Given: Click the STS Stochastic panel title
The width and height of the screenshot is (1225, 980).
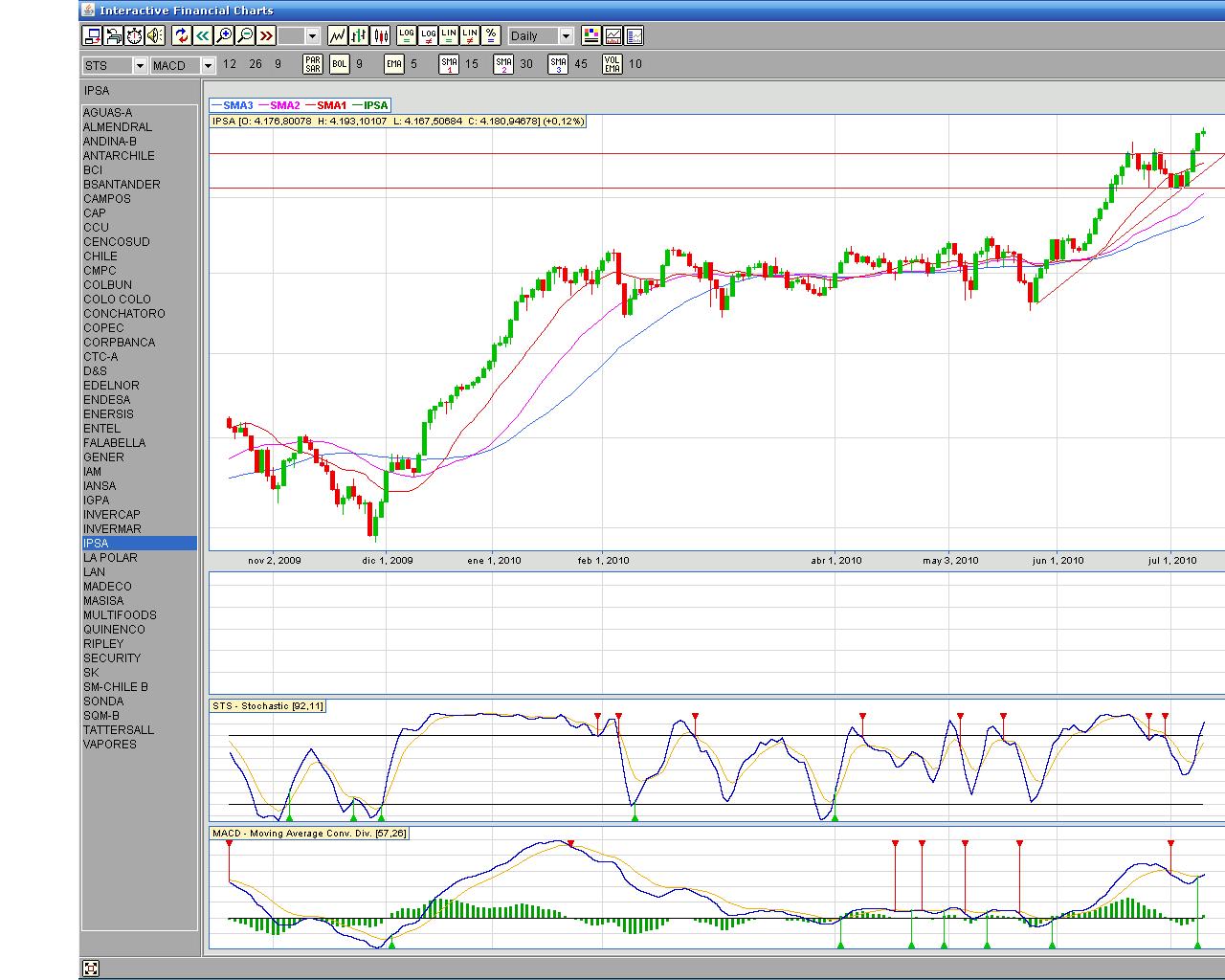Looking at the screenshot, I should (268, 706).
